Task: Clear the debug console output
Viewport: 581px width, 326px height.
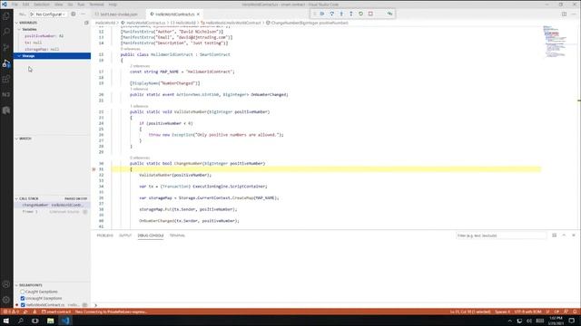Action: [x=555, y=235]
